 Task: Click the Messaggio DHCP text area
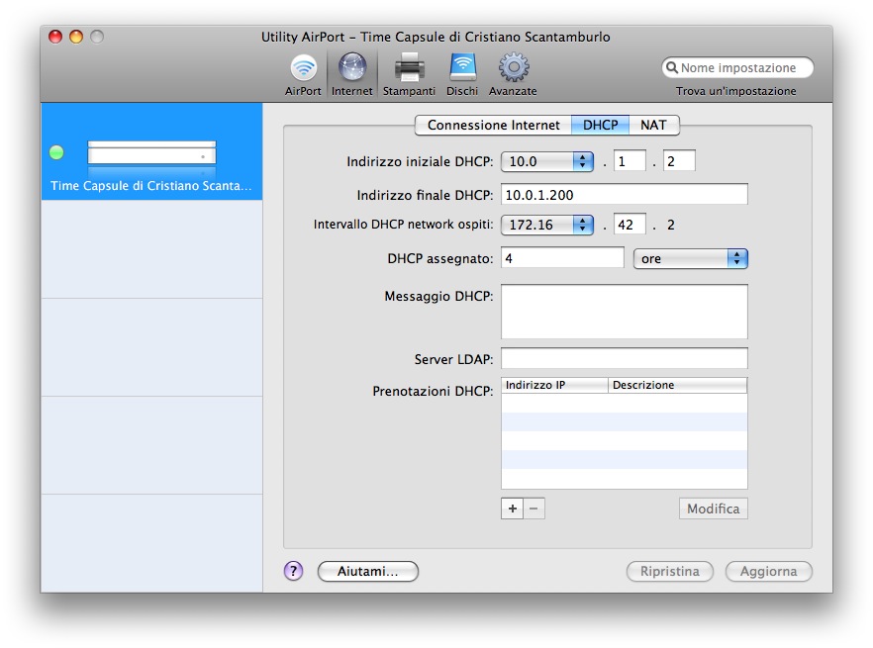pos(625,312)
